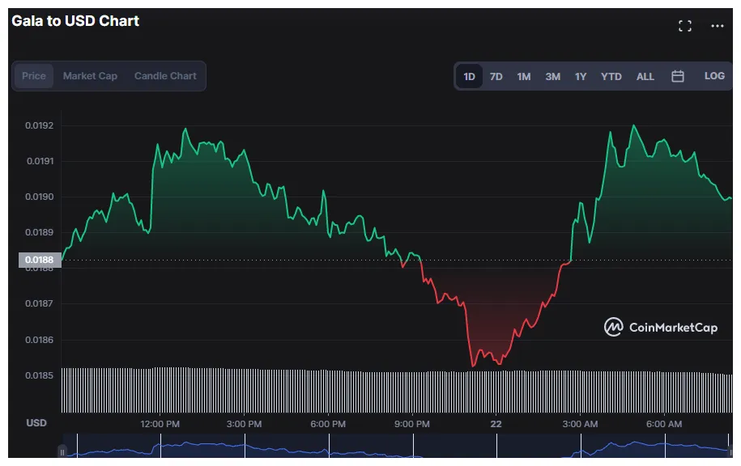Choose the 1Y time range
Image resolution: width=741 pixels, height=466 pixels.
coord(581,77)
